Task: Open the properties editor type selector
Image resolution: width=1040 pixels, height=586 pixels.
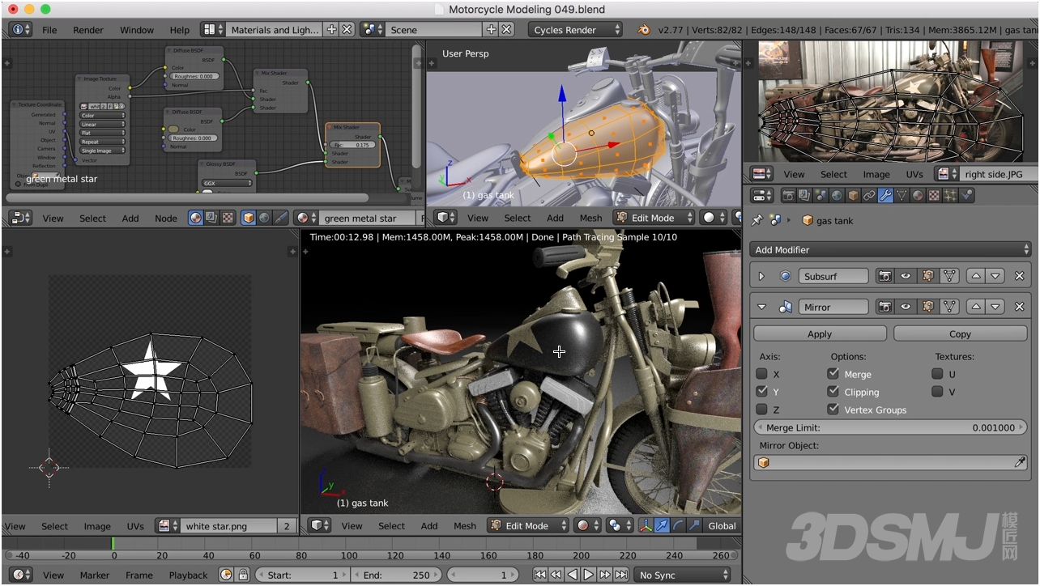Action: [x=763, y=195]
